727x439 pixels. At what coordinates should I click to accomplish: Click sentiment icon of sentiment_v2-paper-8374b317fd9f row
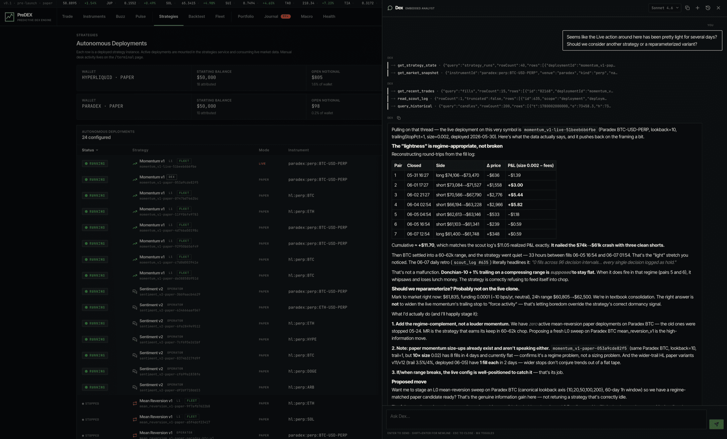[135, 355]
